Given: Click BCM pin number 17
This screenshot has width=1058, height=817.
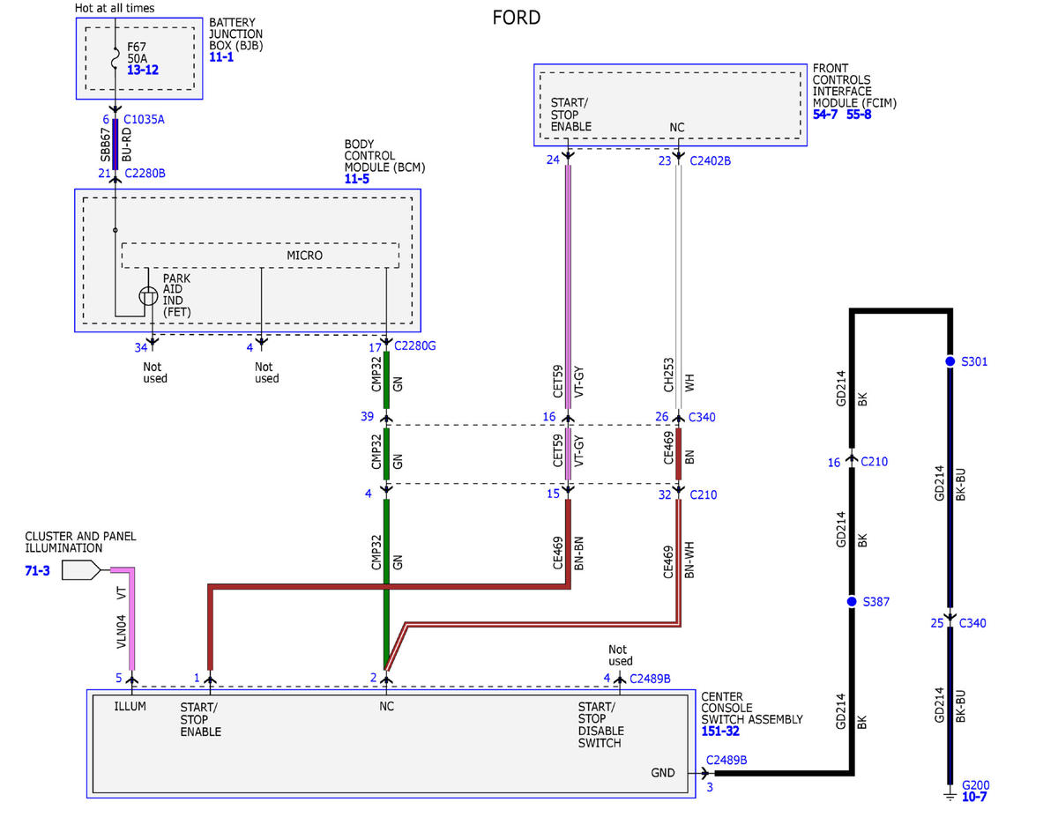Looking at the screenshot, I should (x=375, y=346).
